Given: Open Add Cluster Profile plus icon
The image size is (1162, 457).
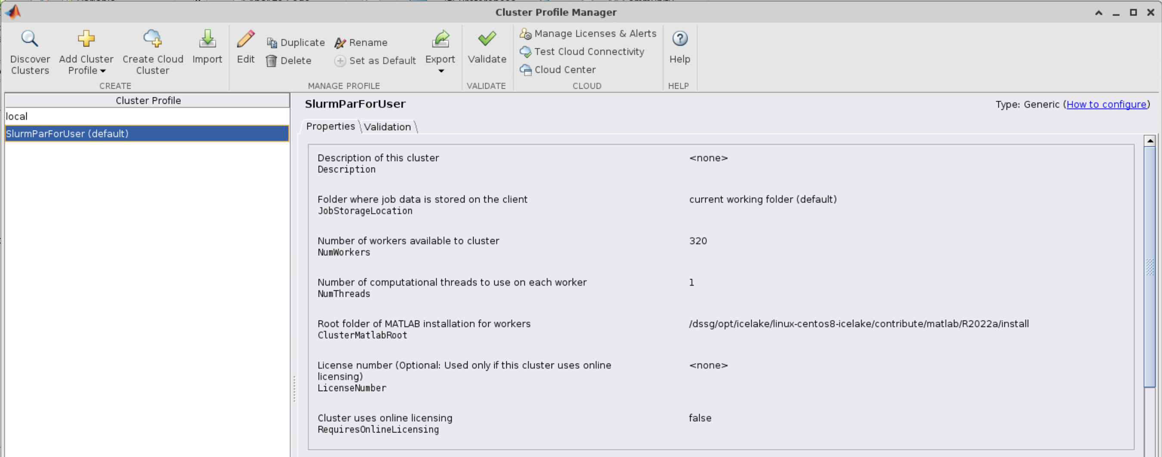Looking at the screenshot, I should 86,39.
